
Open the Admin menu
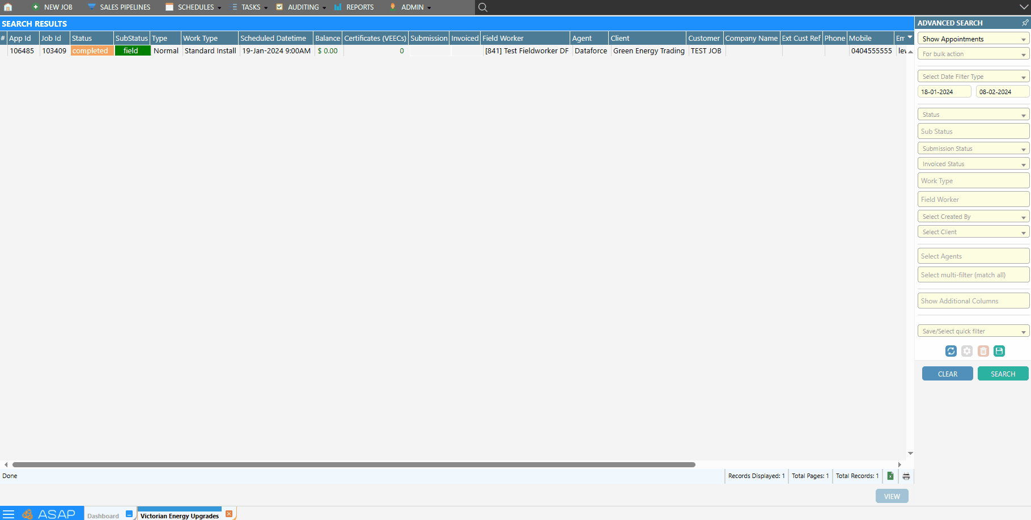tap(412, 7)
